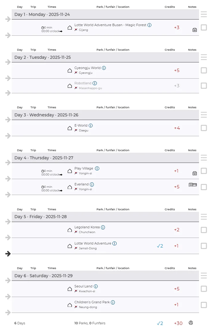Open the Gyeongju World park link
The height and width of the screenshot is (330, 211).
[88, 68]
